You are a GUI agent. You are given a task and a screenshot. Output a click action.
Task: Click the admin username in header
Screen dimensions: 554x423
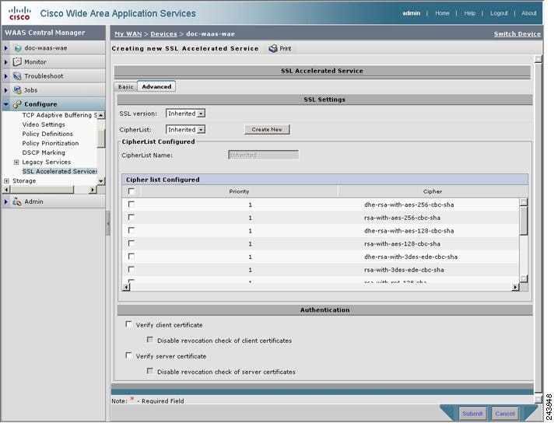coord(412,13)
